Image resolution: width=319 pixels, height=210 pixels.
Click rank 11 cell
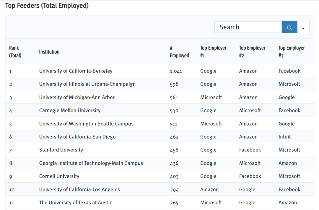12,203
